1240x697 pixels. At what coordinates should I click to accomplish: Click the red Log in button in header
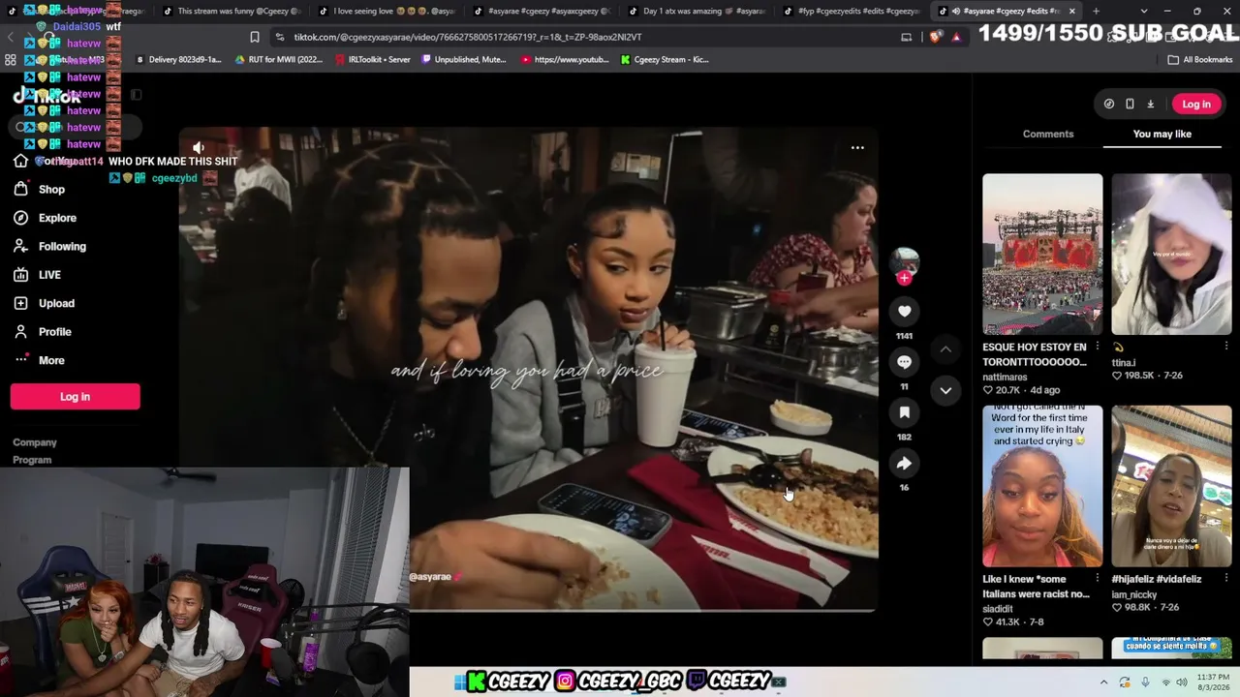pyautogui.click(x=1196, y=104)
